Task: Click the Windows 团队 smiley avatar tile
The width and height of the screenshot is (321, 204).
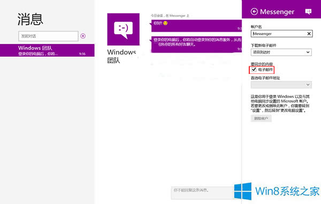Action: pos(124,29)
